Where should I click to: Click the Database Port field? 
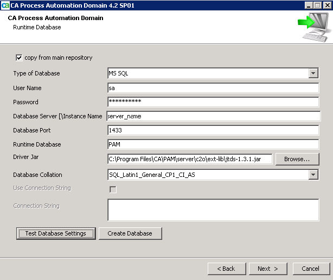(213, 130)
